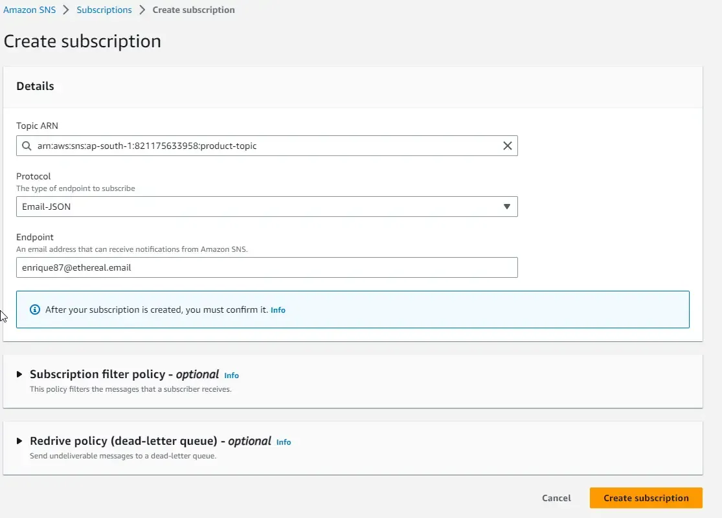Click the disclosure triangle beside Subscription filter policy
The height and width of the screenshot is (518, 722).
point(20,374)
